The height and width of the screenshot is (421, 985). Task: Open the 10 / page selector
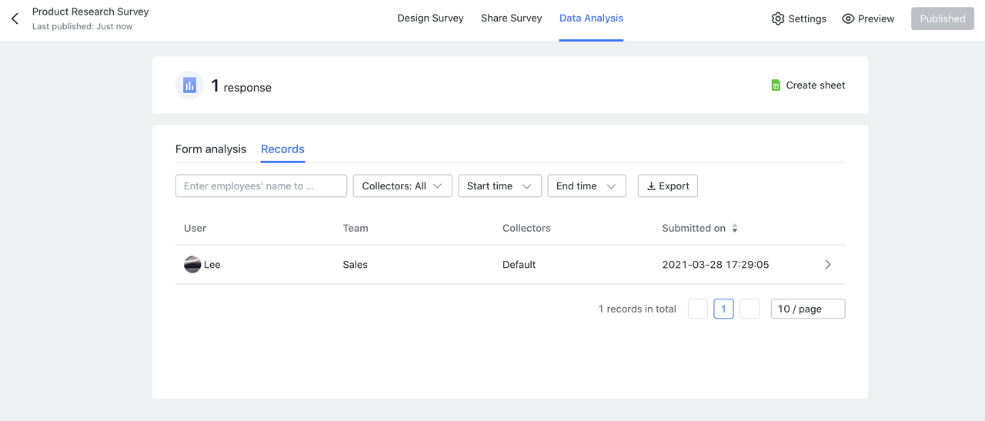pos(808,309)
